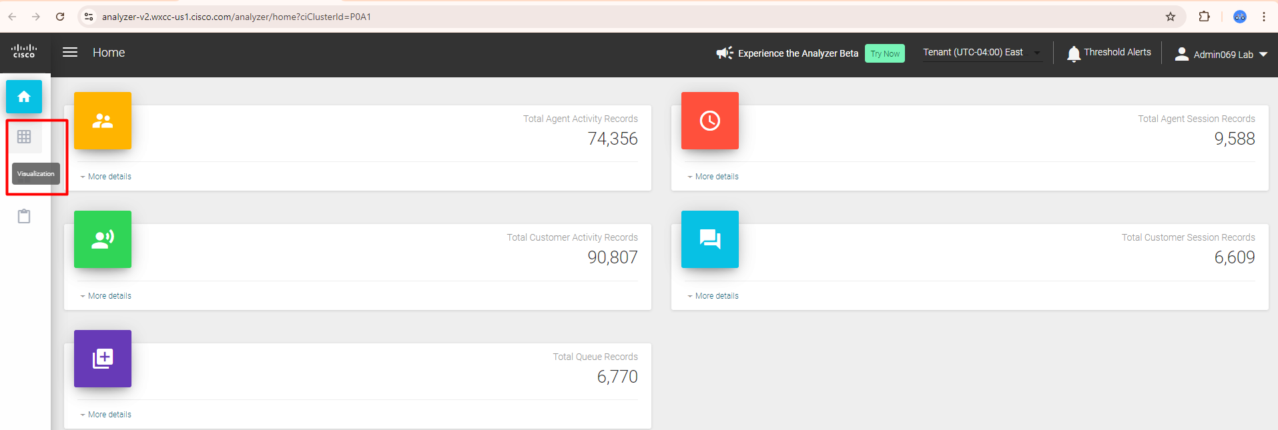Image resolution: width=1278 pixels, height=430 pixels.
Task: Open Admin069 Lab user dropdown arrow
Action: point(1263,55)
